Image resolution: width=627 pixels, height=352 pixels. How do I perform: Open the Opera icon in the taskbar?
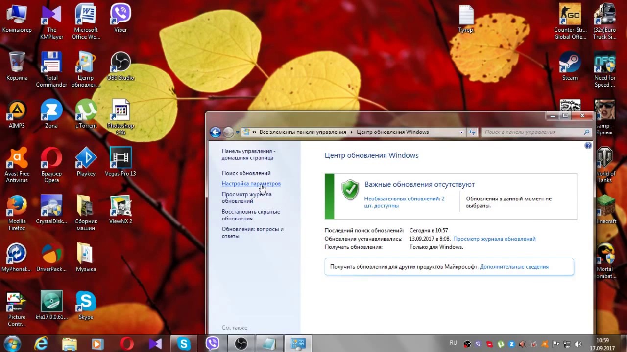point(126,344)
